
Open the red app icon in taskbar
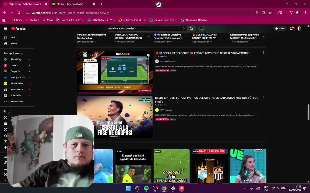(182, 188)
